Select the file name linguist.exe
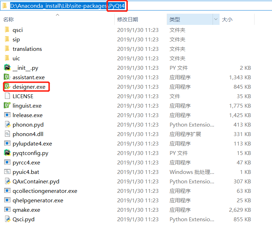This screenshot has width=272, height=230. click(x=27, y=106)
